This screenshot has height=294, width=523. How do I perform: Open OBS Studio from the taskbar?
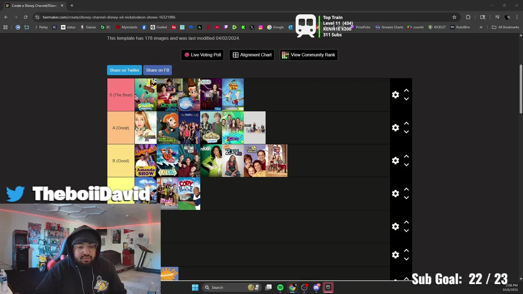pyautogui.click(x=304, y=287)
